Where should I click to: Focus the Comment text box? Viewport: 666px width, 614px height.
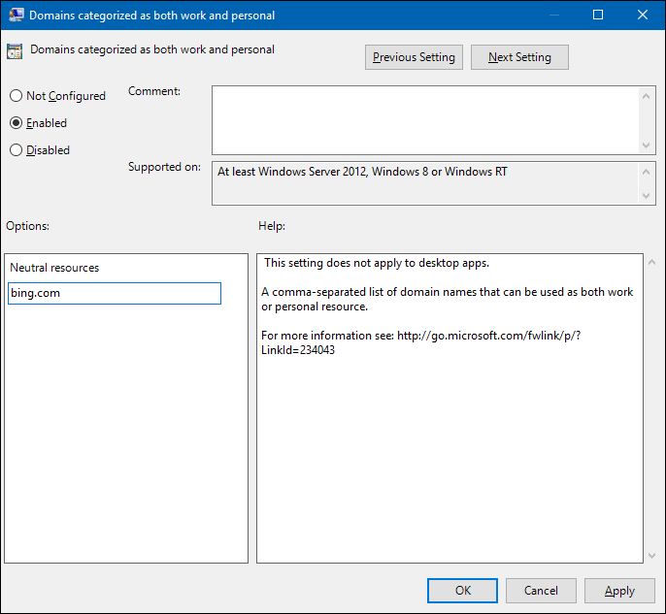tap(425, 119)
